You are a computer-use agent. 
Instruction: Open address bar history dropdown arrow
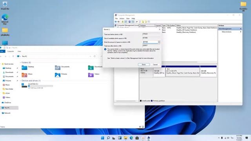tap(90, 56)
